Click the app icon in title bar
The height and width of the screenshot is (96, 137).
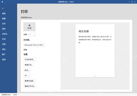click(2, 2)
